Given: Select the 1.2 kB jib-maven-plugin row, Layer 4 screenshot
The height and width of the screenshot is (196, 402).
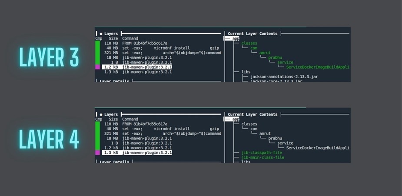Looking at the screenshot, I should point(138,148).
